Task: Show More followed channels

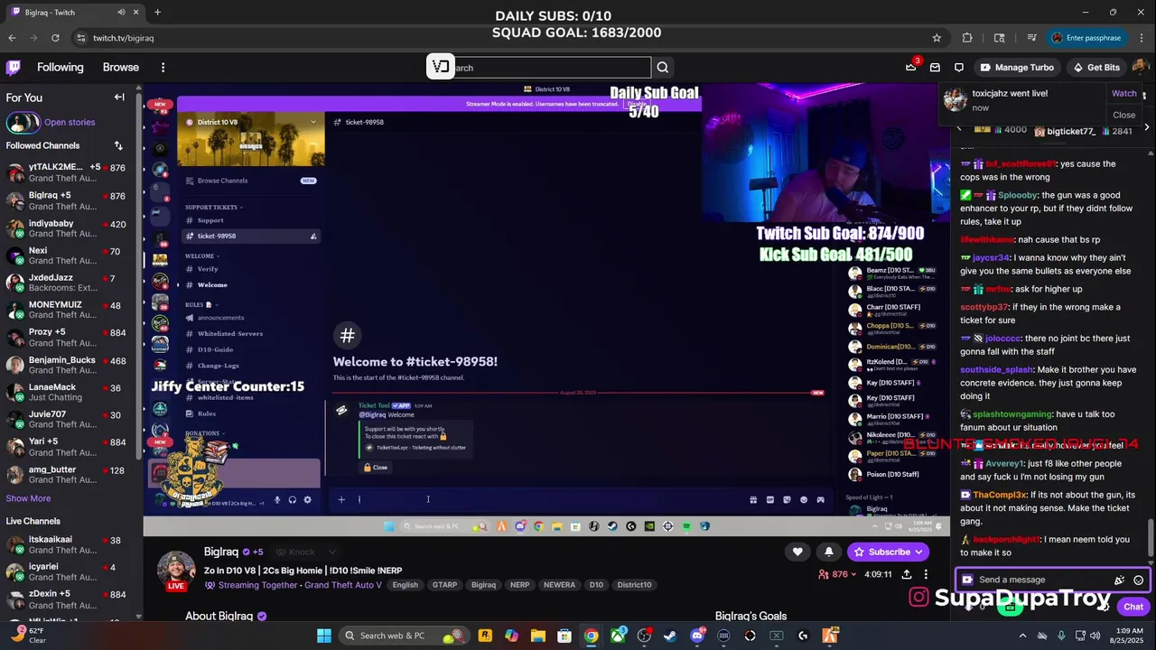Action: 28,498
